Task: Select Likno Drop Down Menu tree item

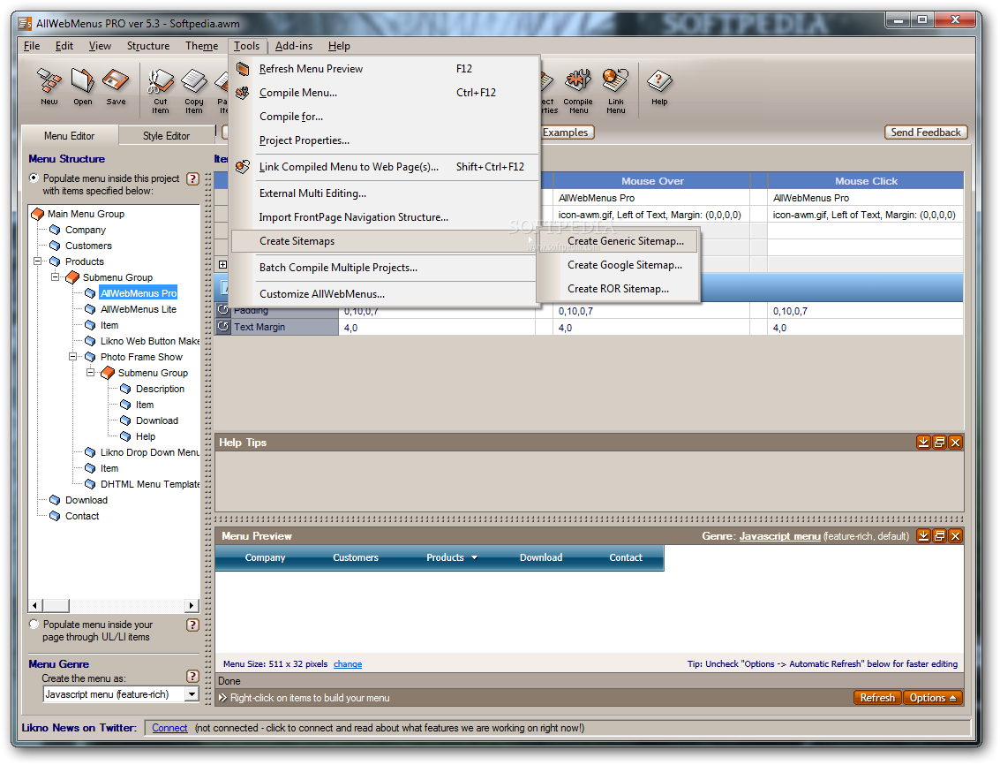Action: (149, 452)
